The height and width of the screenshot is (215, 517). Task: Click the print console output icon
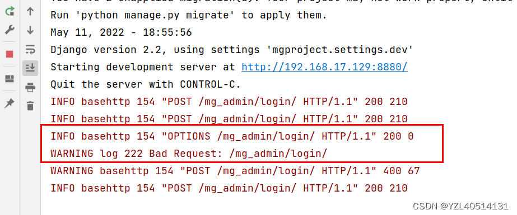tap(30, 87)
